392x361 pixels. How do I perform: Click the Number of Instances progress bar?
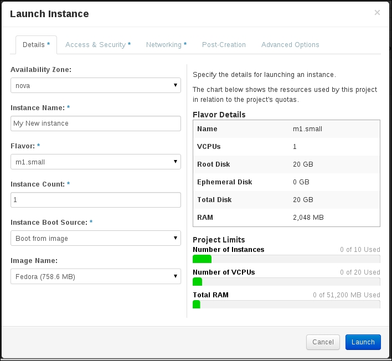(x=286, y=259)
